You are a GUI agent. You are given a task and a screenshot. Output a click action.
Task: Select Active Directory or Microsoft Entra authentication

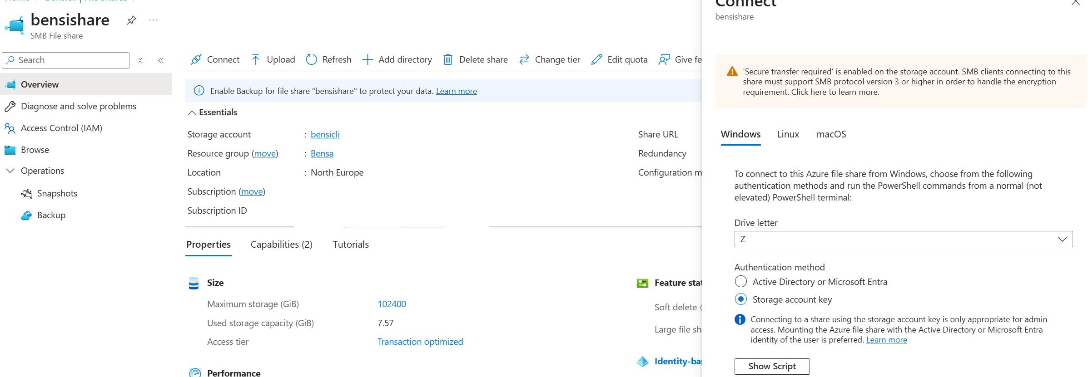point(741,282)
